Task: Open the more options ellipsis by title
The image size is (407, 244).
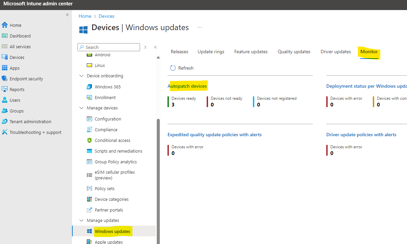Action: point(200,27)
